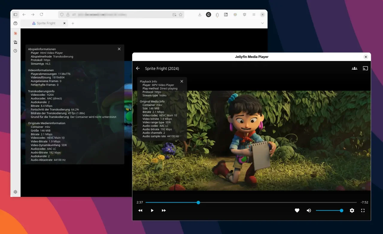
Task: Play the video in Jellyfin
Action: pos(152,210)
